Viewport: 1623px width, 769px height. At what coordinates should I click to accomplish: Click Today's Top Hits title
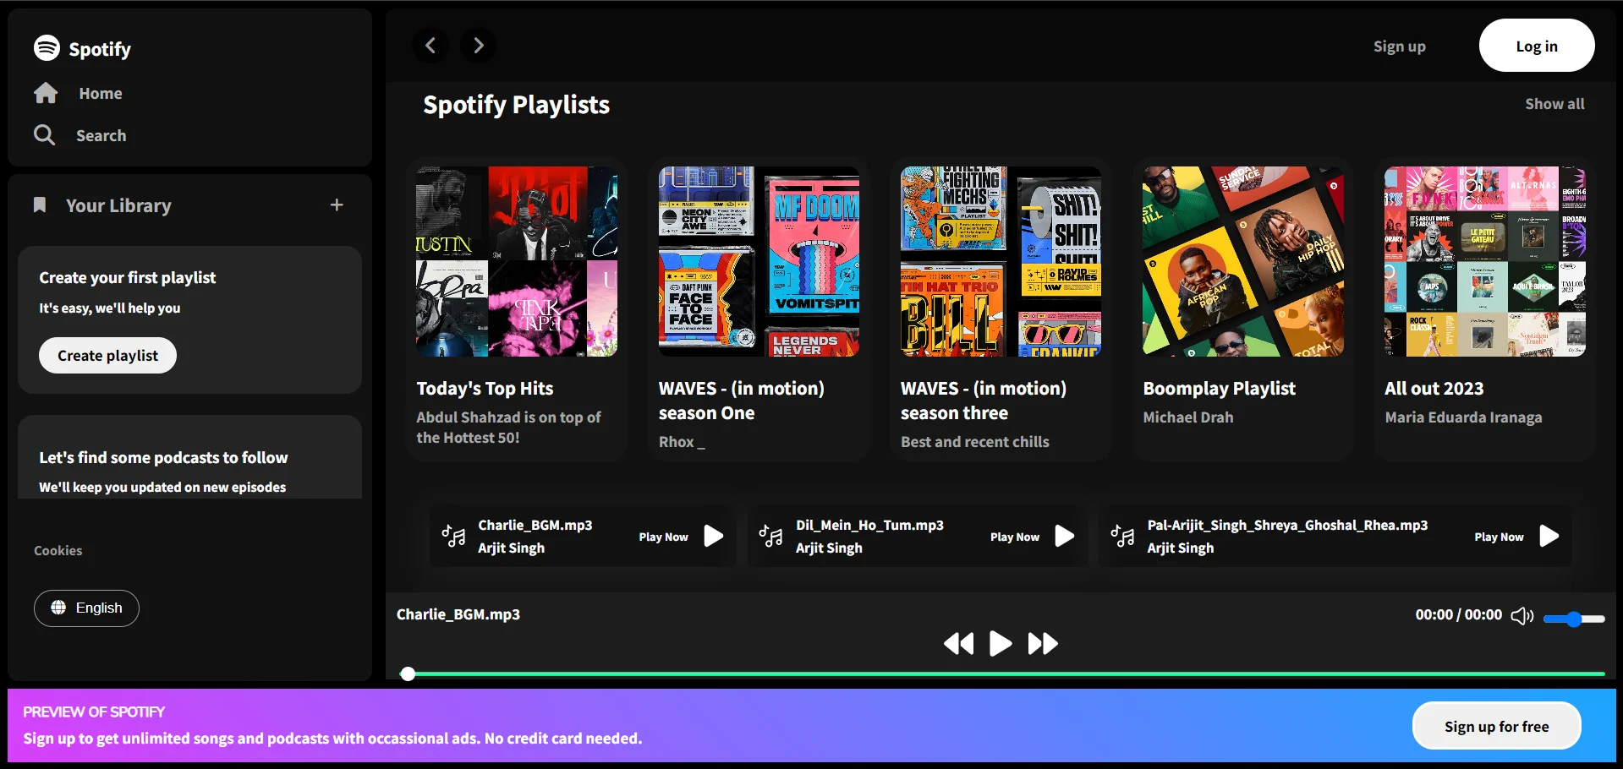(x=485, y=389)
